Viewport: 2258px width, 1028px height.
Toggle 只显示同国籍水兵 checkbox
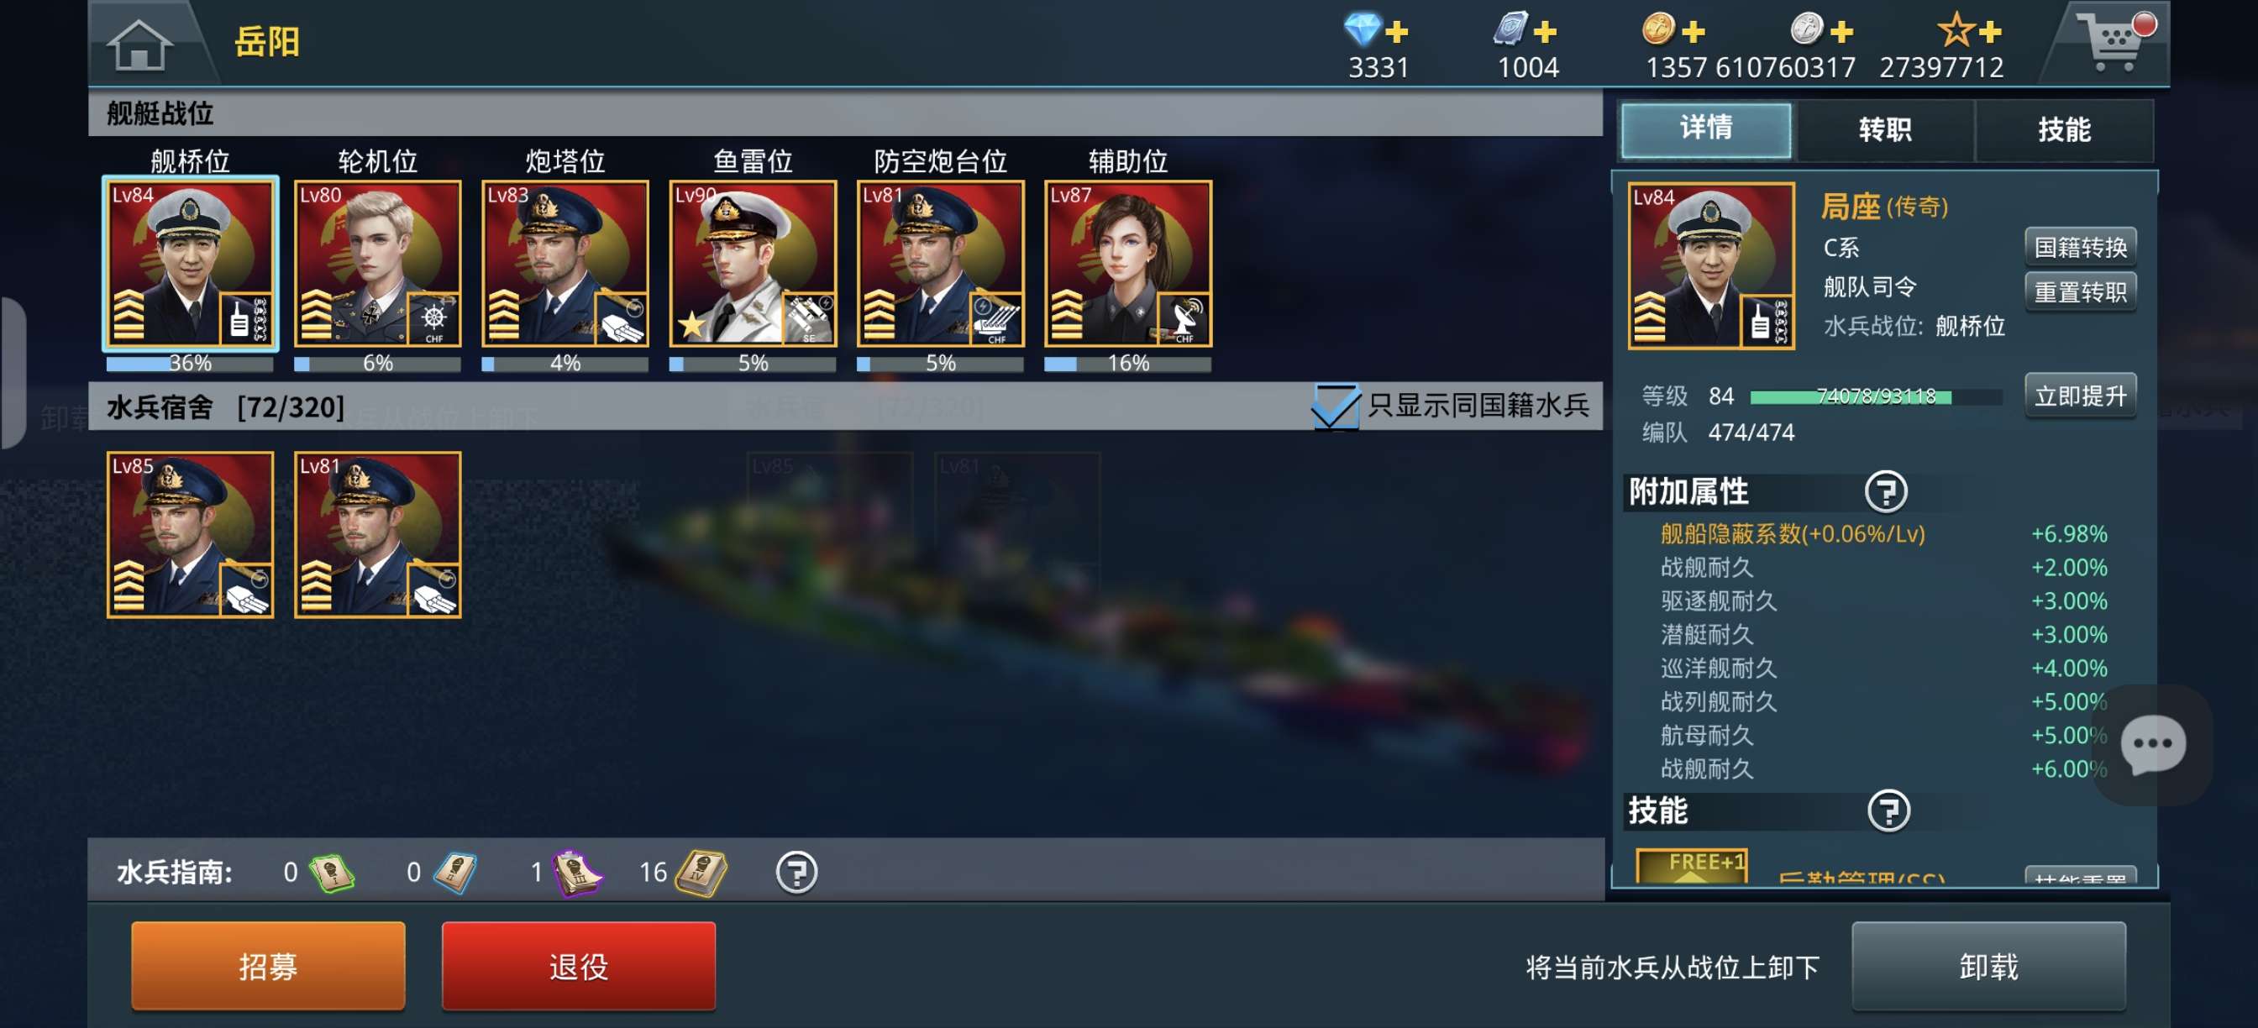1334,406
